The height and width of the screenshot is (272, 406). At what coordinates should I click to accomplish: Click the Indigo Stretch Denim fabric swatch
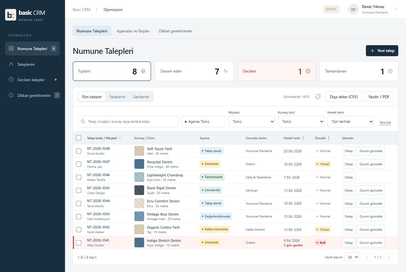click(139, 243)
